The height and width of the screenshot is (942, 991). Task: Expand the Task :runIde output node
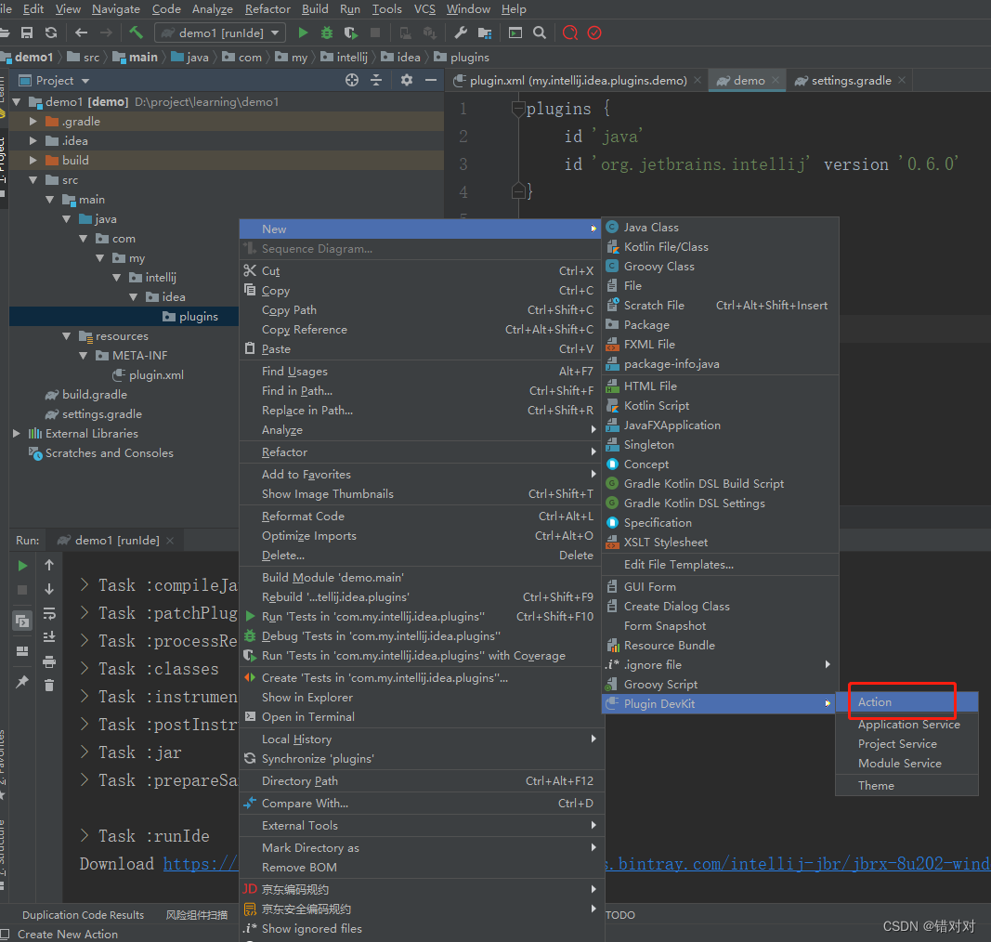(85, 835)
